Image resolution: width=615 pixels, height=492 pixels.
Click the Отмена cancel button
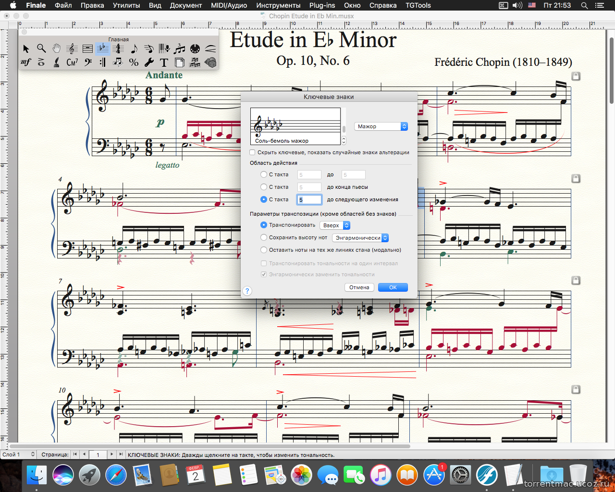pos(359,287)
